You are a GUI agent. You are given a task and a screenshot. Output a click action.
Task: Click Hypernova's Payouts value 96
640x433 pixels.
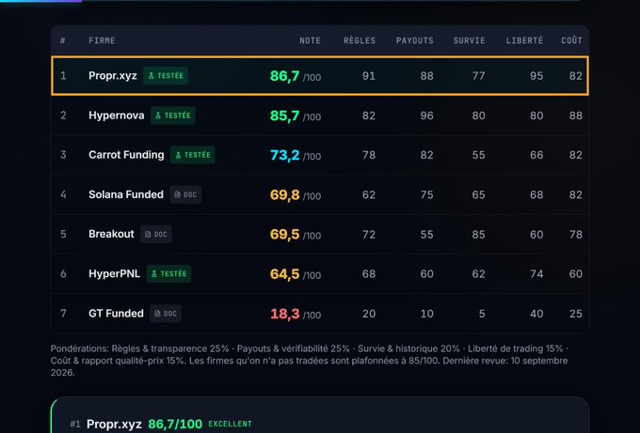click(x=426, y=116)
